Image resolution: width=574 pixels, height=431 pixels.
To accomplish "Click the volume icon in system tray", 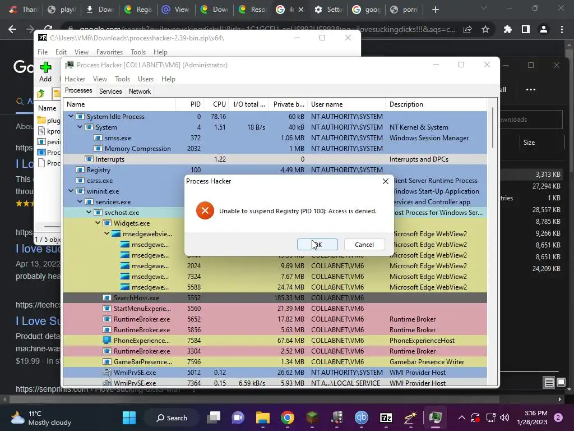I will [x=504, y=418].
